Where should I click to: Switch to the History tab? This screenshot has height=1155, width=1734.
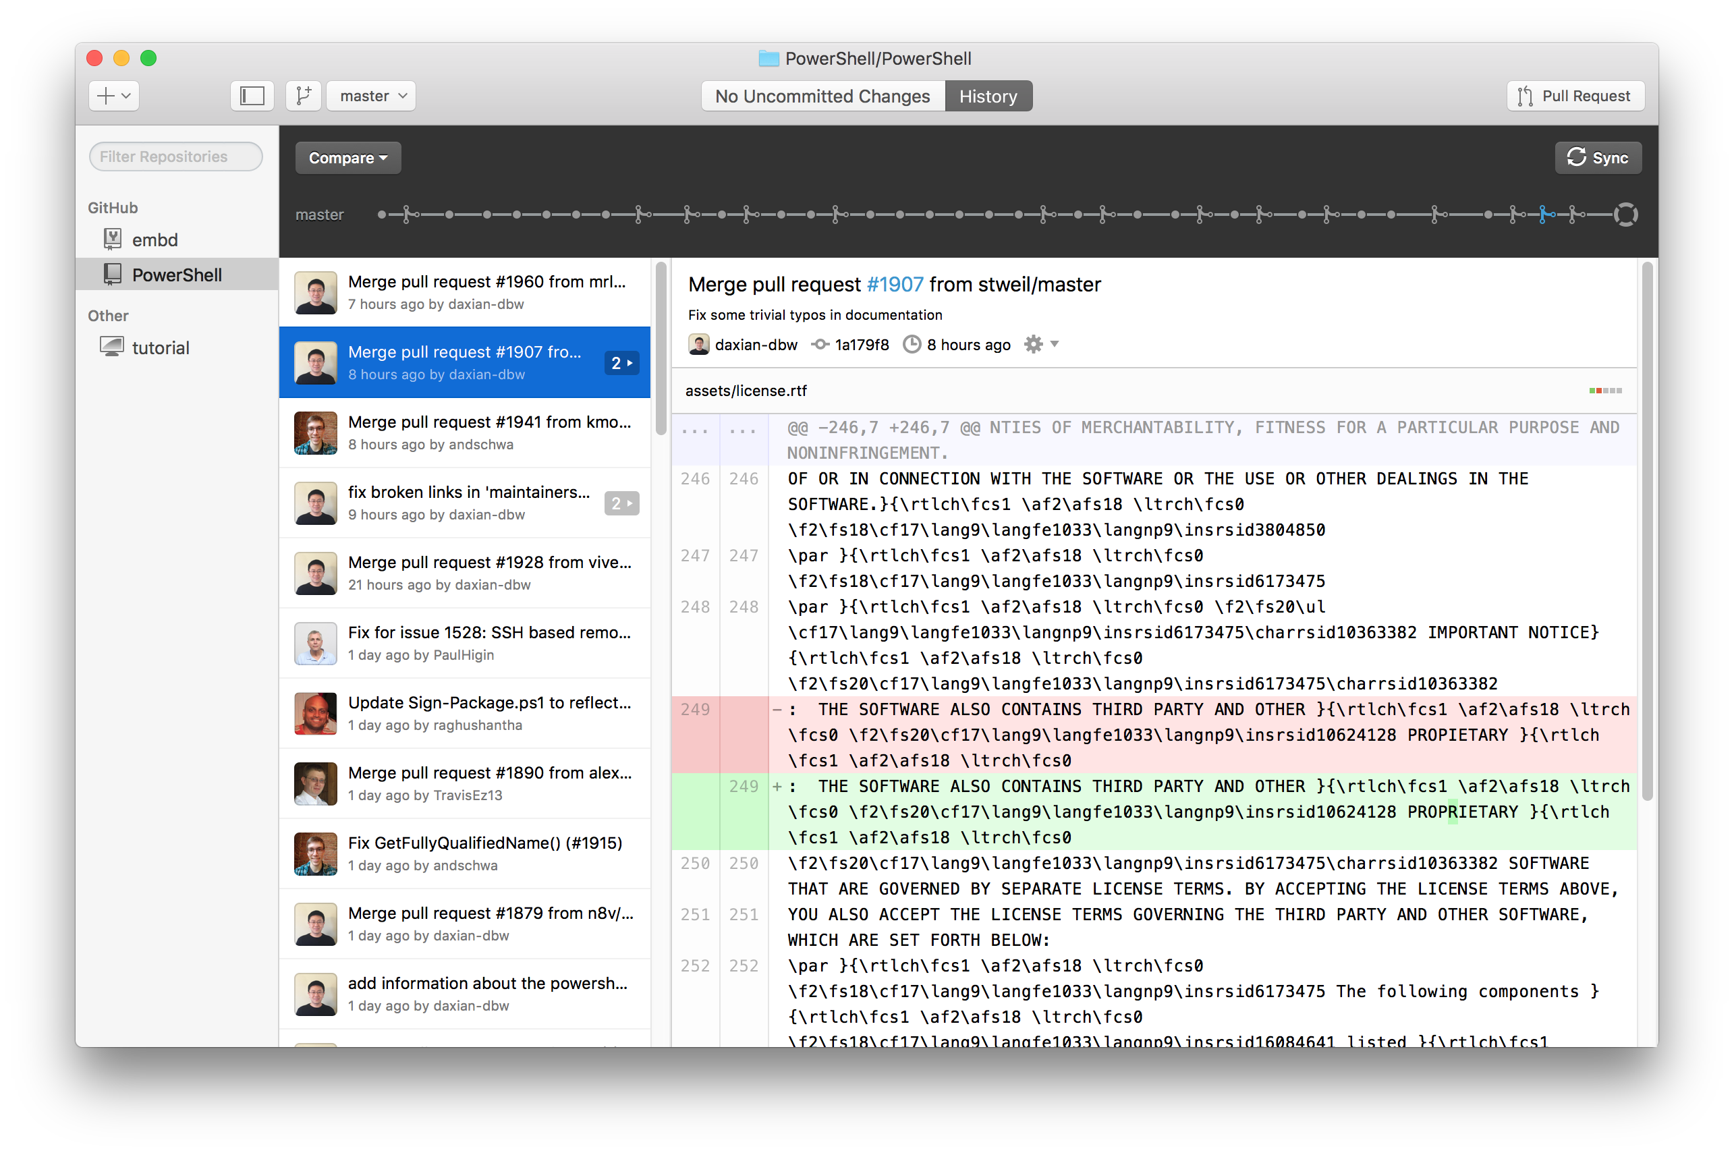988,96
